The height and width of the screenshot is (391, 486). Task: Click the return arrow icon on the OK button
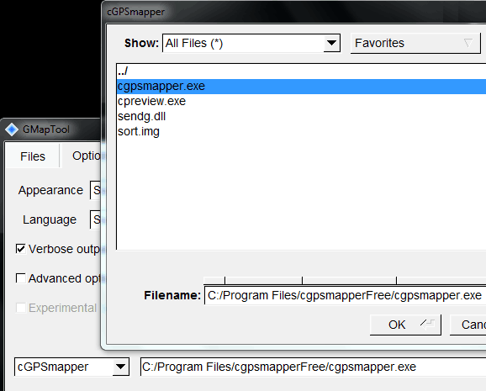coord(428,325)
